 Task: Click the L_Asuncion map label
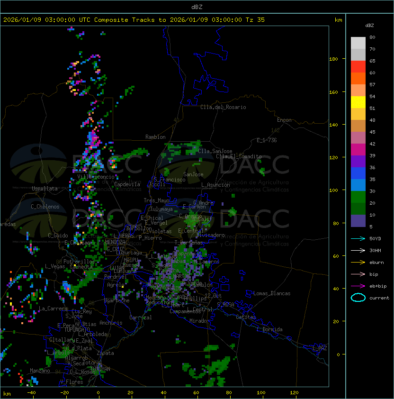(x=215, y=185)
